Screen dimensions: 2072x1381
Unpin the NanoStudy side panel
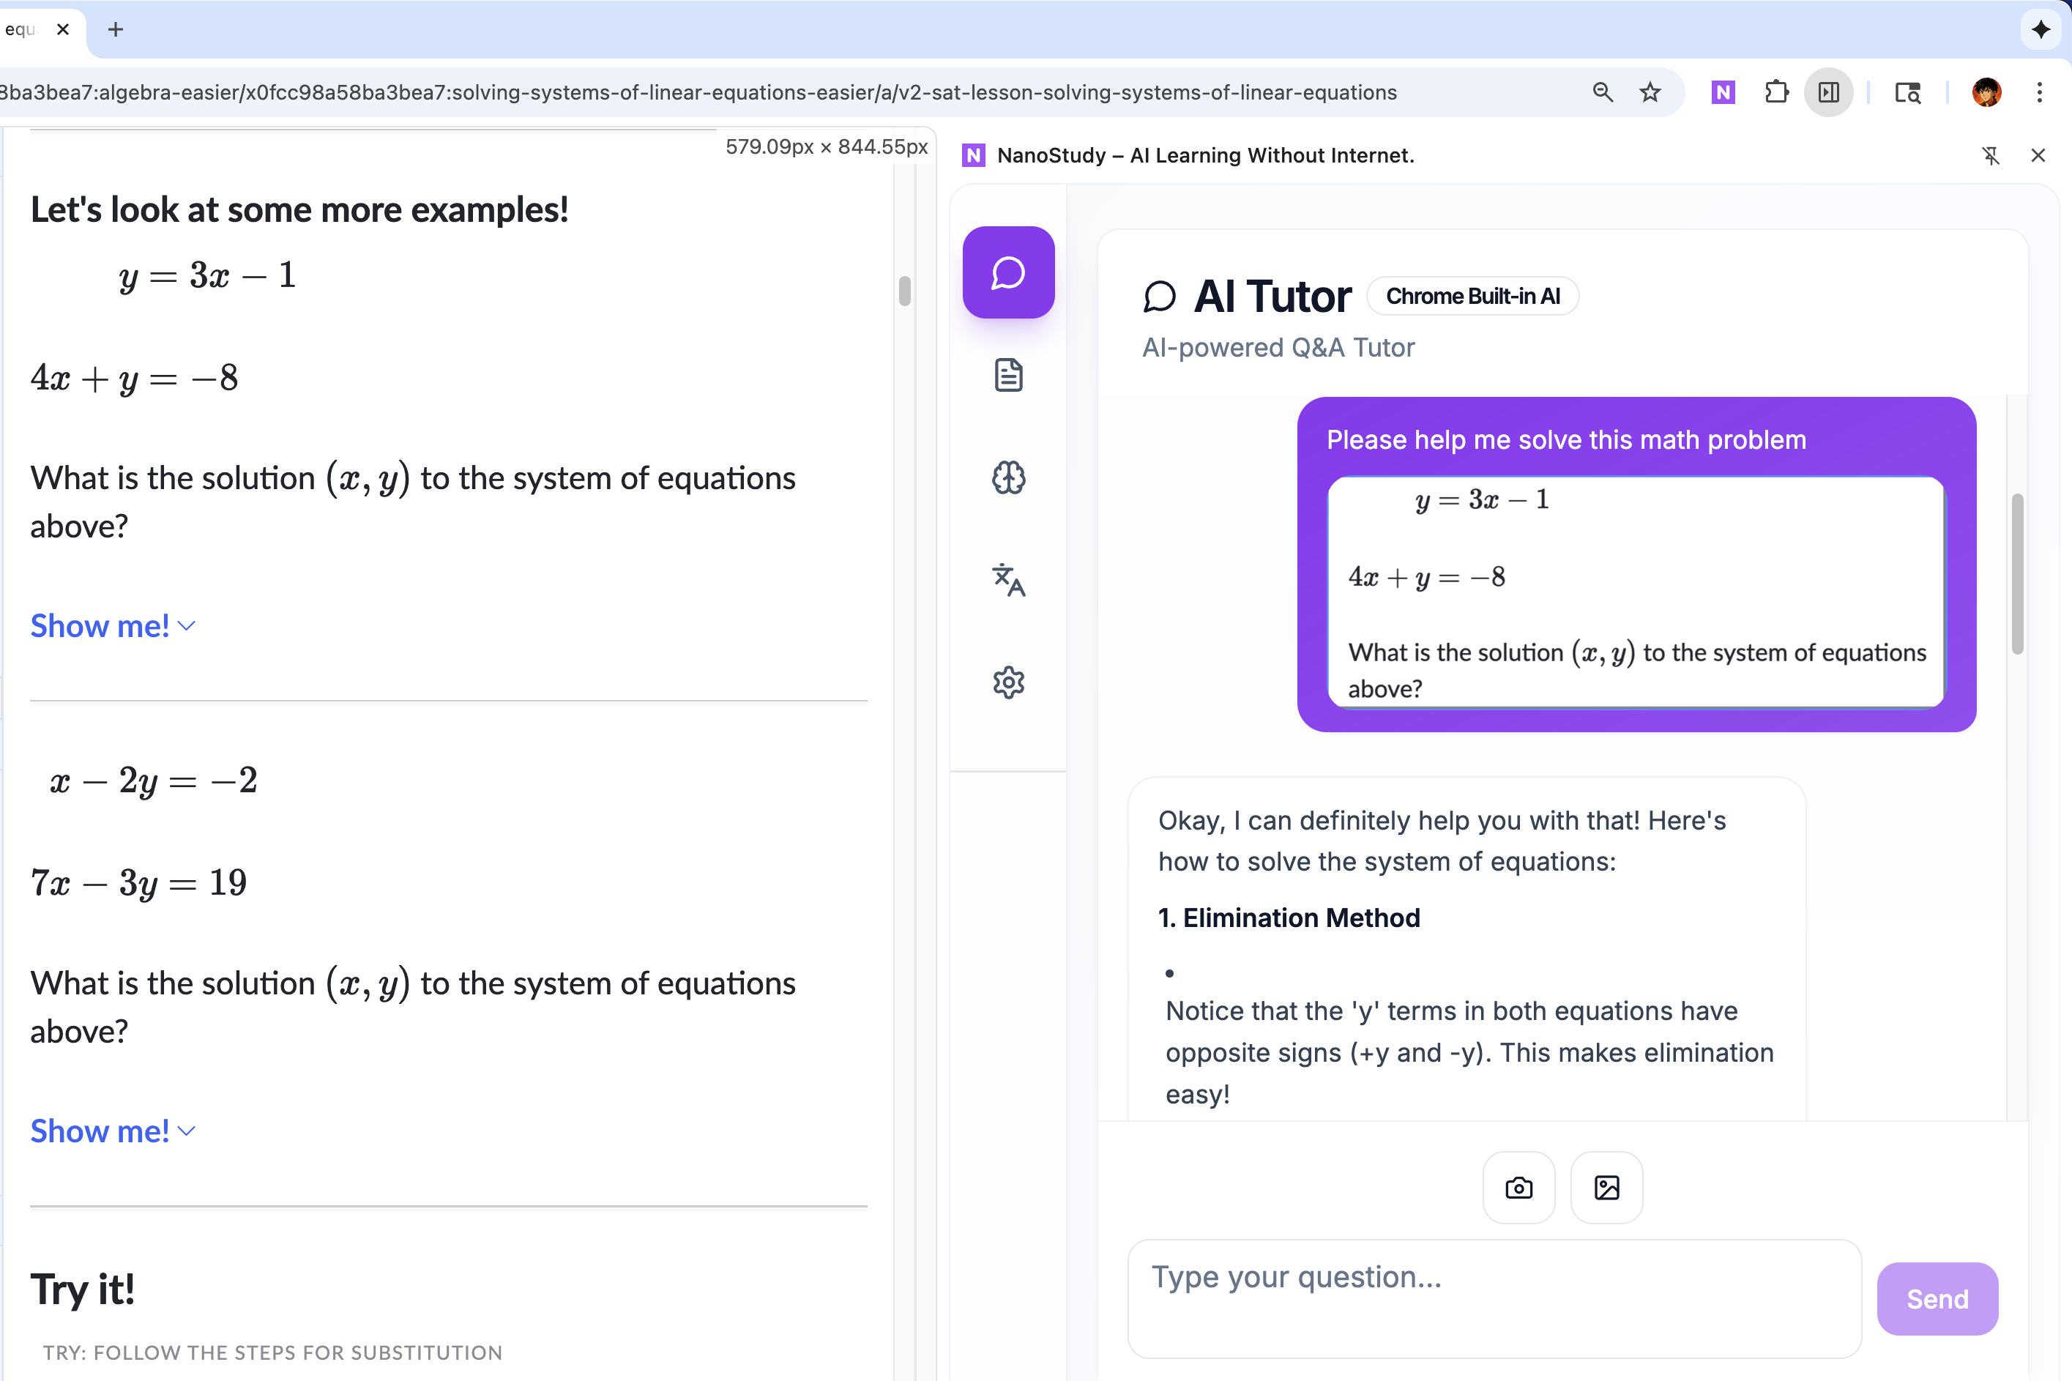(x=1990, y=156)
